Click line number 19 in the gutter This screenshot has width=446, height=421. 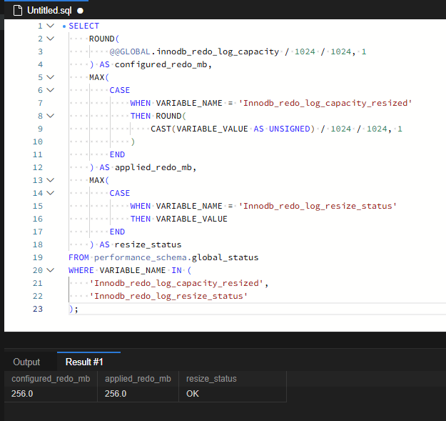click(x=38, y=257)
